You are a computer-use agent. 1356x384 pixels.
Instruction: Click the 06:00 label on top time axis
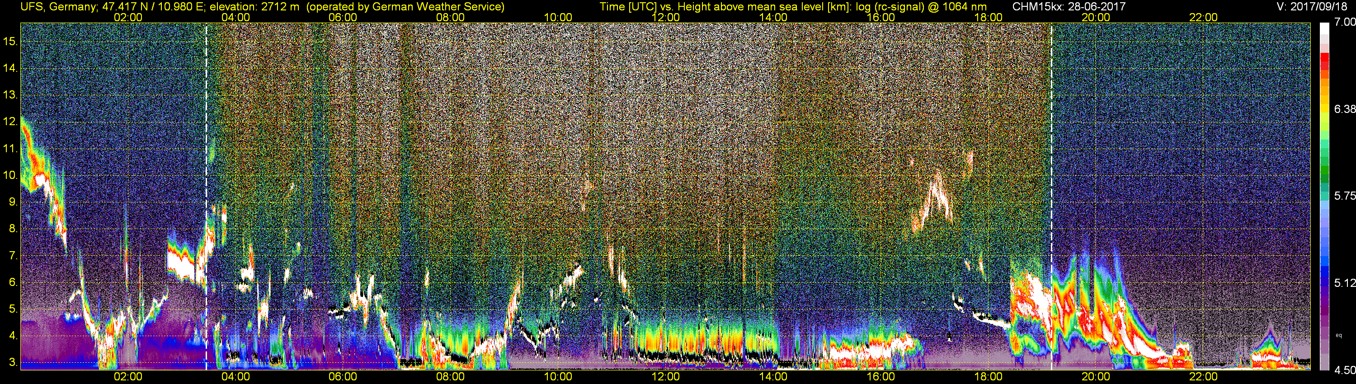coord(343,17)
